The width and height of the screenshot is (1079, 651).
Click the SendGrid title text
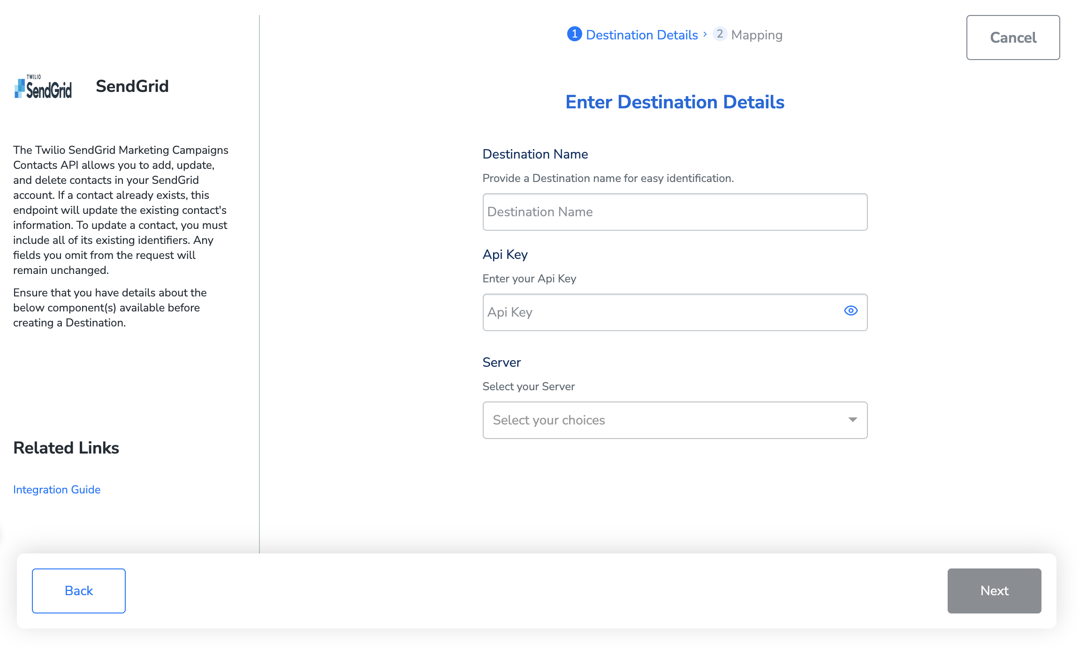tap(132, 86)
